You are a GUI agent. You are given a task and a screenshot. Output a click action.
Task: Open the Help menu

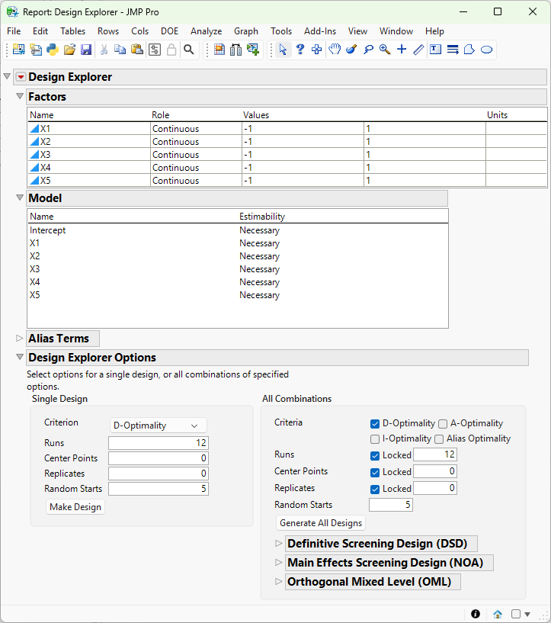click(434, 31)
